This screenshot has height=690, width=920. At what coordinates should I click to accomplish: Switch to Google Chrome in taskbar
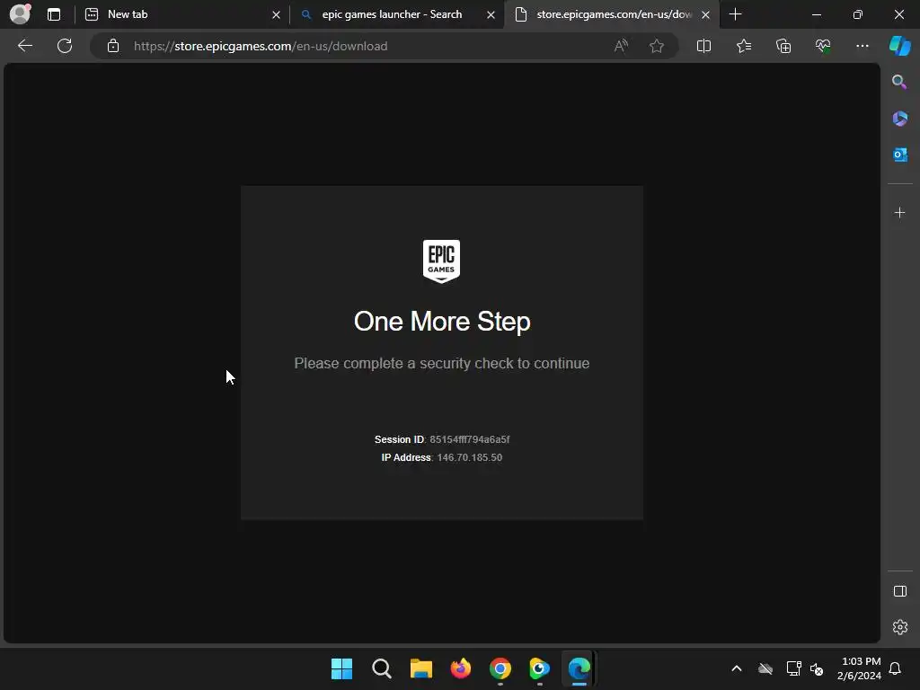coord(500,668)
